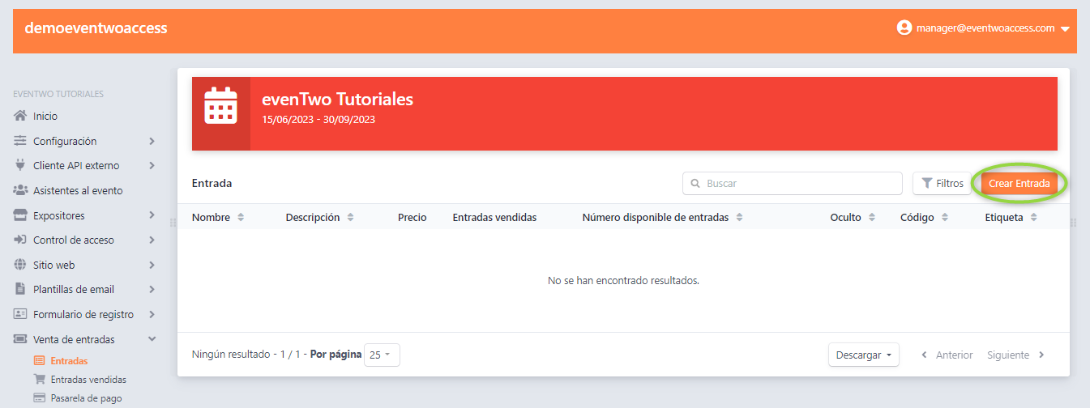The width and height of the screenshot is (1090, 408).
Task: Open the manager@eventwoaccess.com account dropdown
Action: (x=983, y=28)
